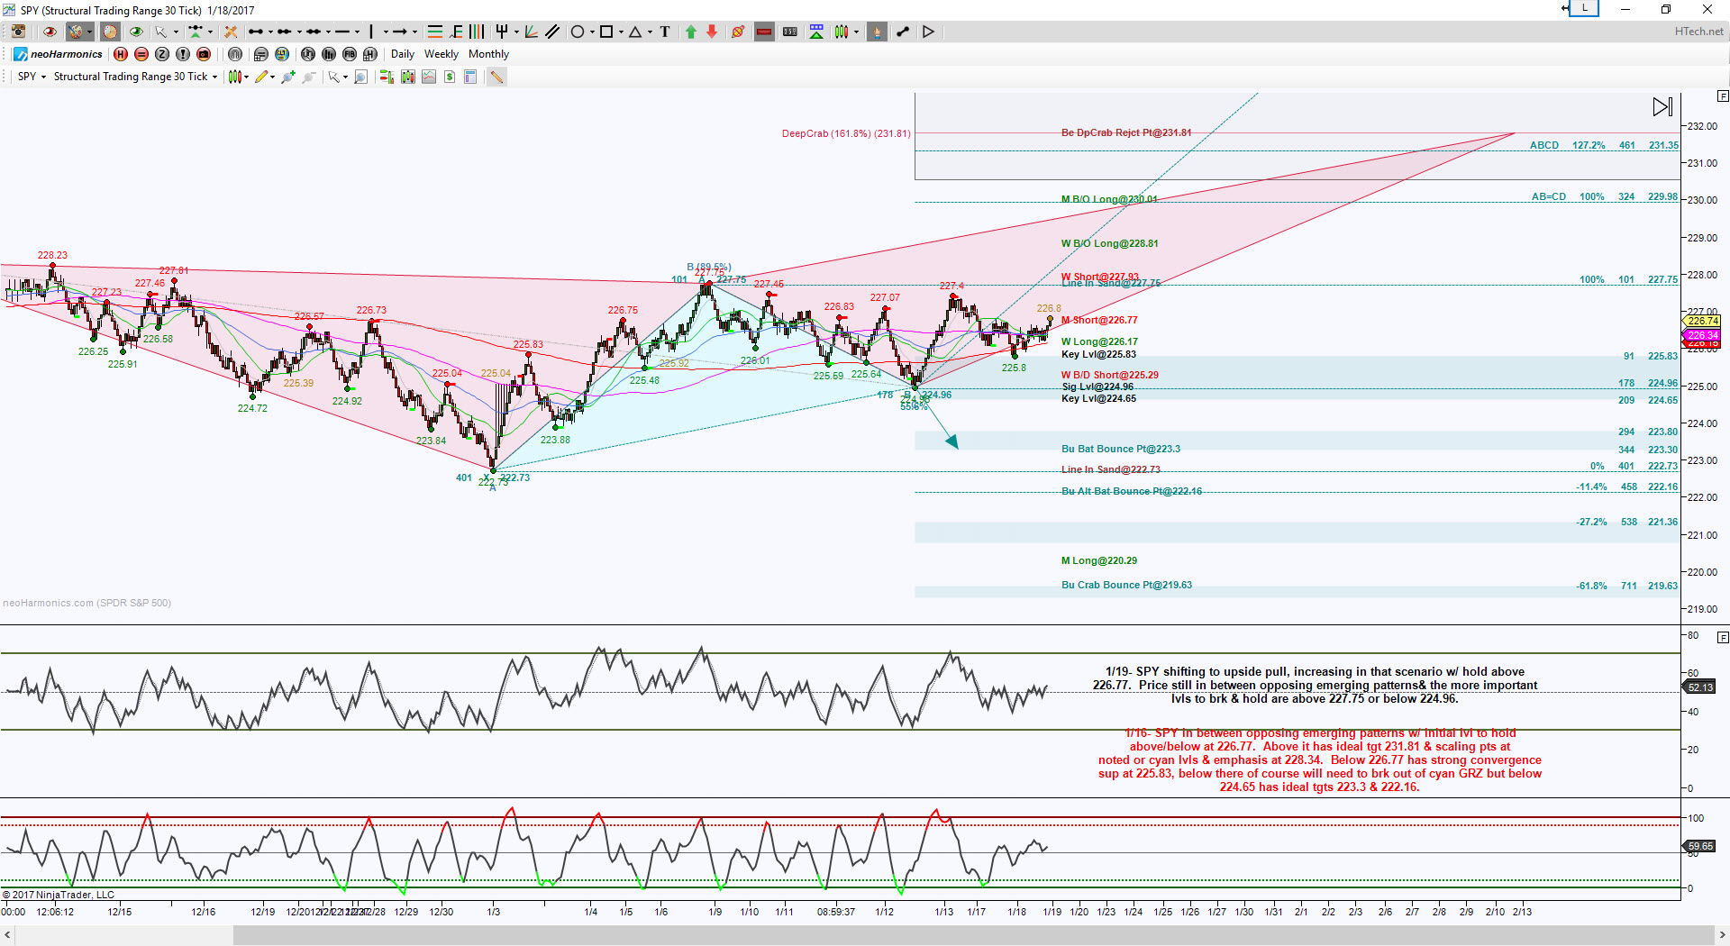Toggle the green eye visibility icon

pyautogui.click(x=136, y=32)
